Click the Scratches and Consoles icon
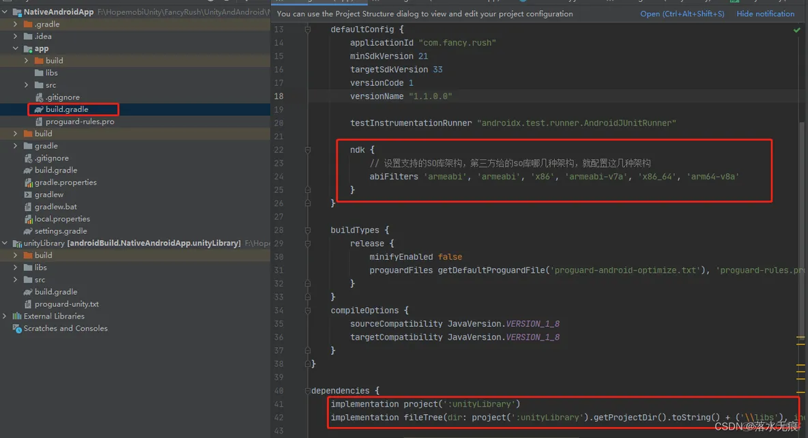The height and width of the screenshot is (438, 808). (x=17, y=328)
